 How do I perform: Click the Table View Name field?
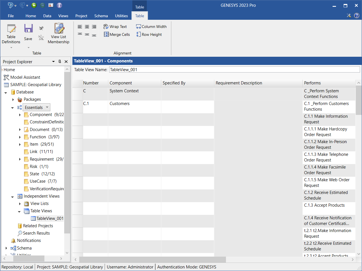(x=234, y=69)
